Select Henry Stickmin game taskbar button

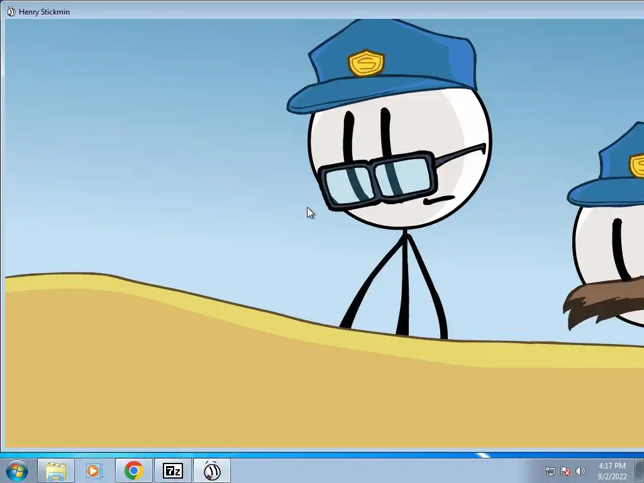[212, 470]
